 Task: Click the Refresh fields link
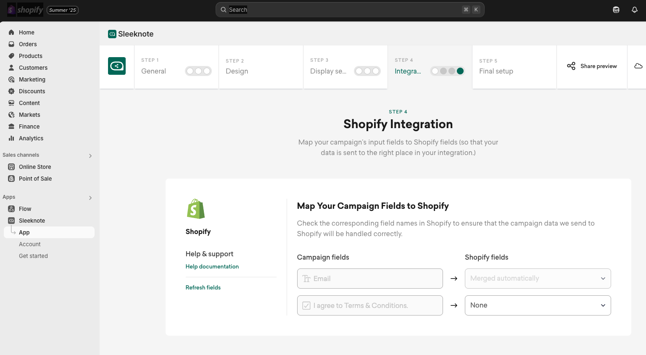(203, 287)
